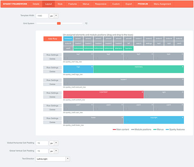Click the Global Horizontal Cell Padding field

pyautogui.click(x=42, y=143)
